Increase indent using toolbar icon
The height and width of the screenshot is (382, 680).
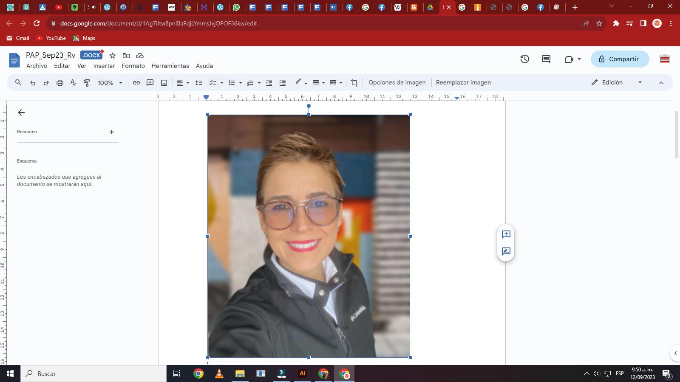282,83
